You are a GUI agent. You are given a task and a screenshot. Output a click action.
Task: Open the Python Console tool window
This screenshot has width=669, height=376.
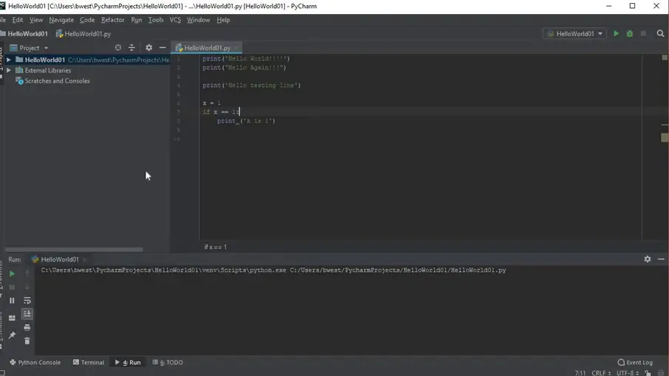click(35, 363)
